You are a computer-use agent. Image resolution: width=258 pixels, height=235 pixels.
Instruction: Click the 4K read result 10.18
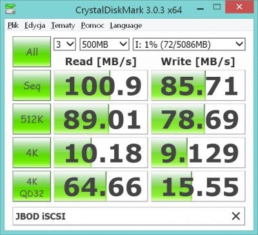coord(101,152)
